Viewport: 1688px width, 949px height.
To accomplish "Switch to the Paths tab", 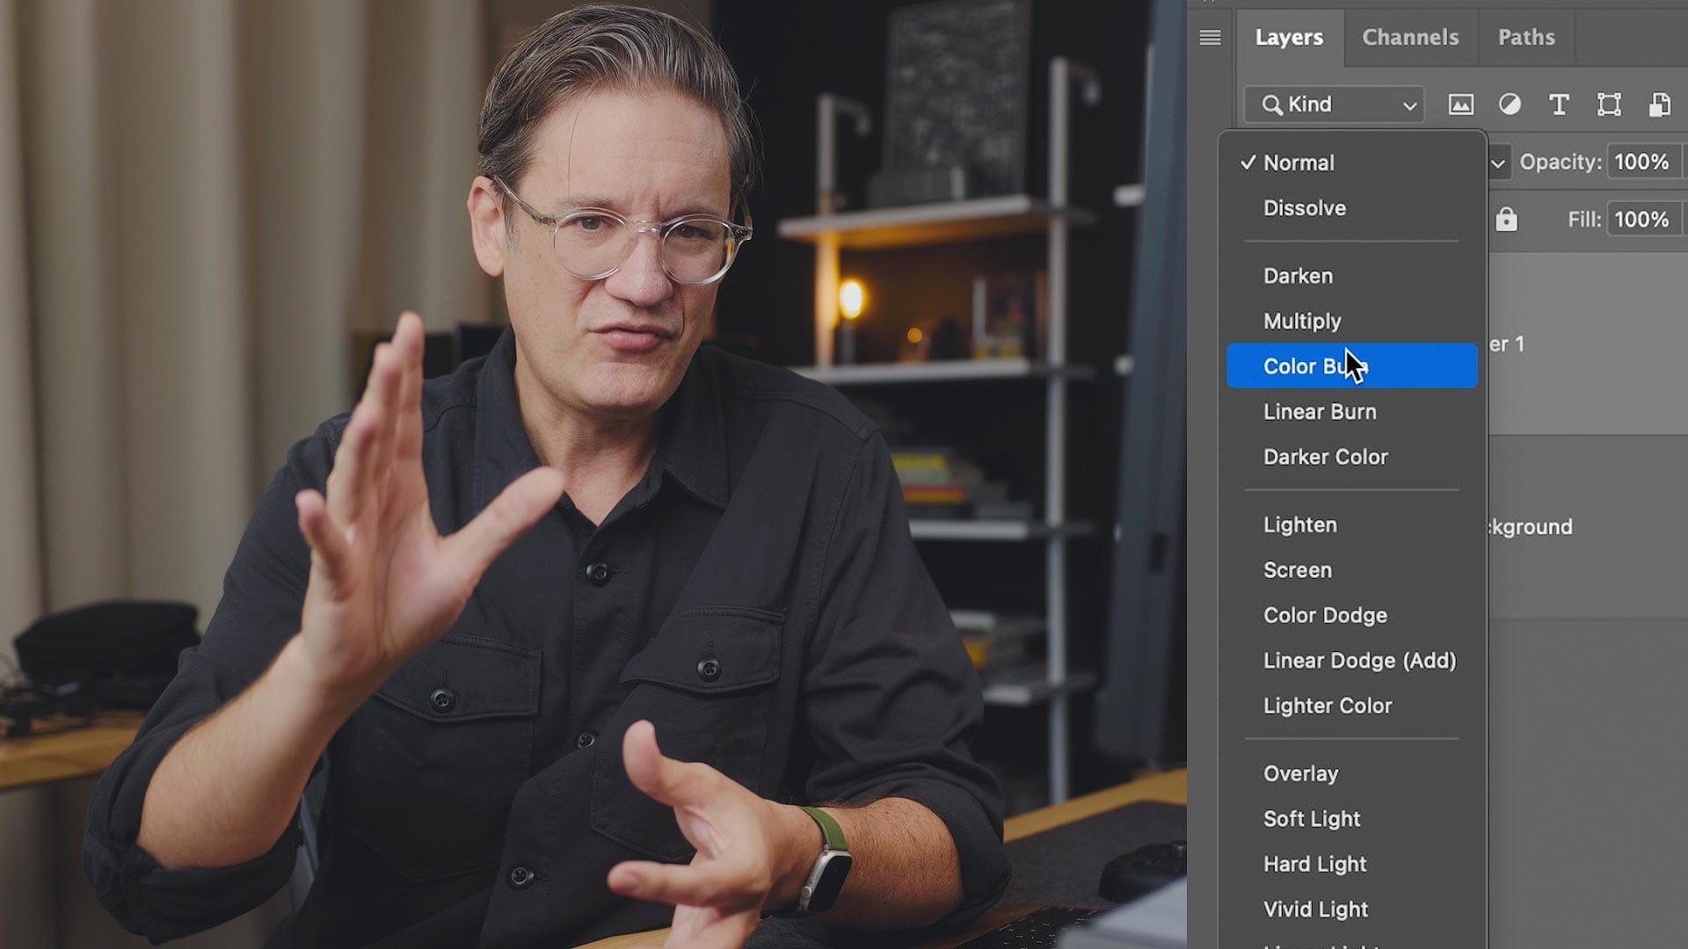I will (1525, 38).
